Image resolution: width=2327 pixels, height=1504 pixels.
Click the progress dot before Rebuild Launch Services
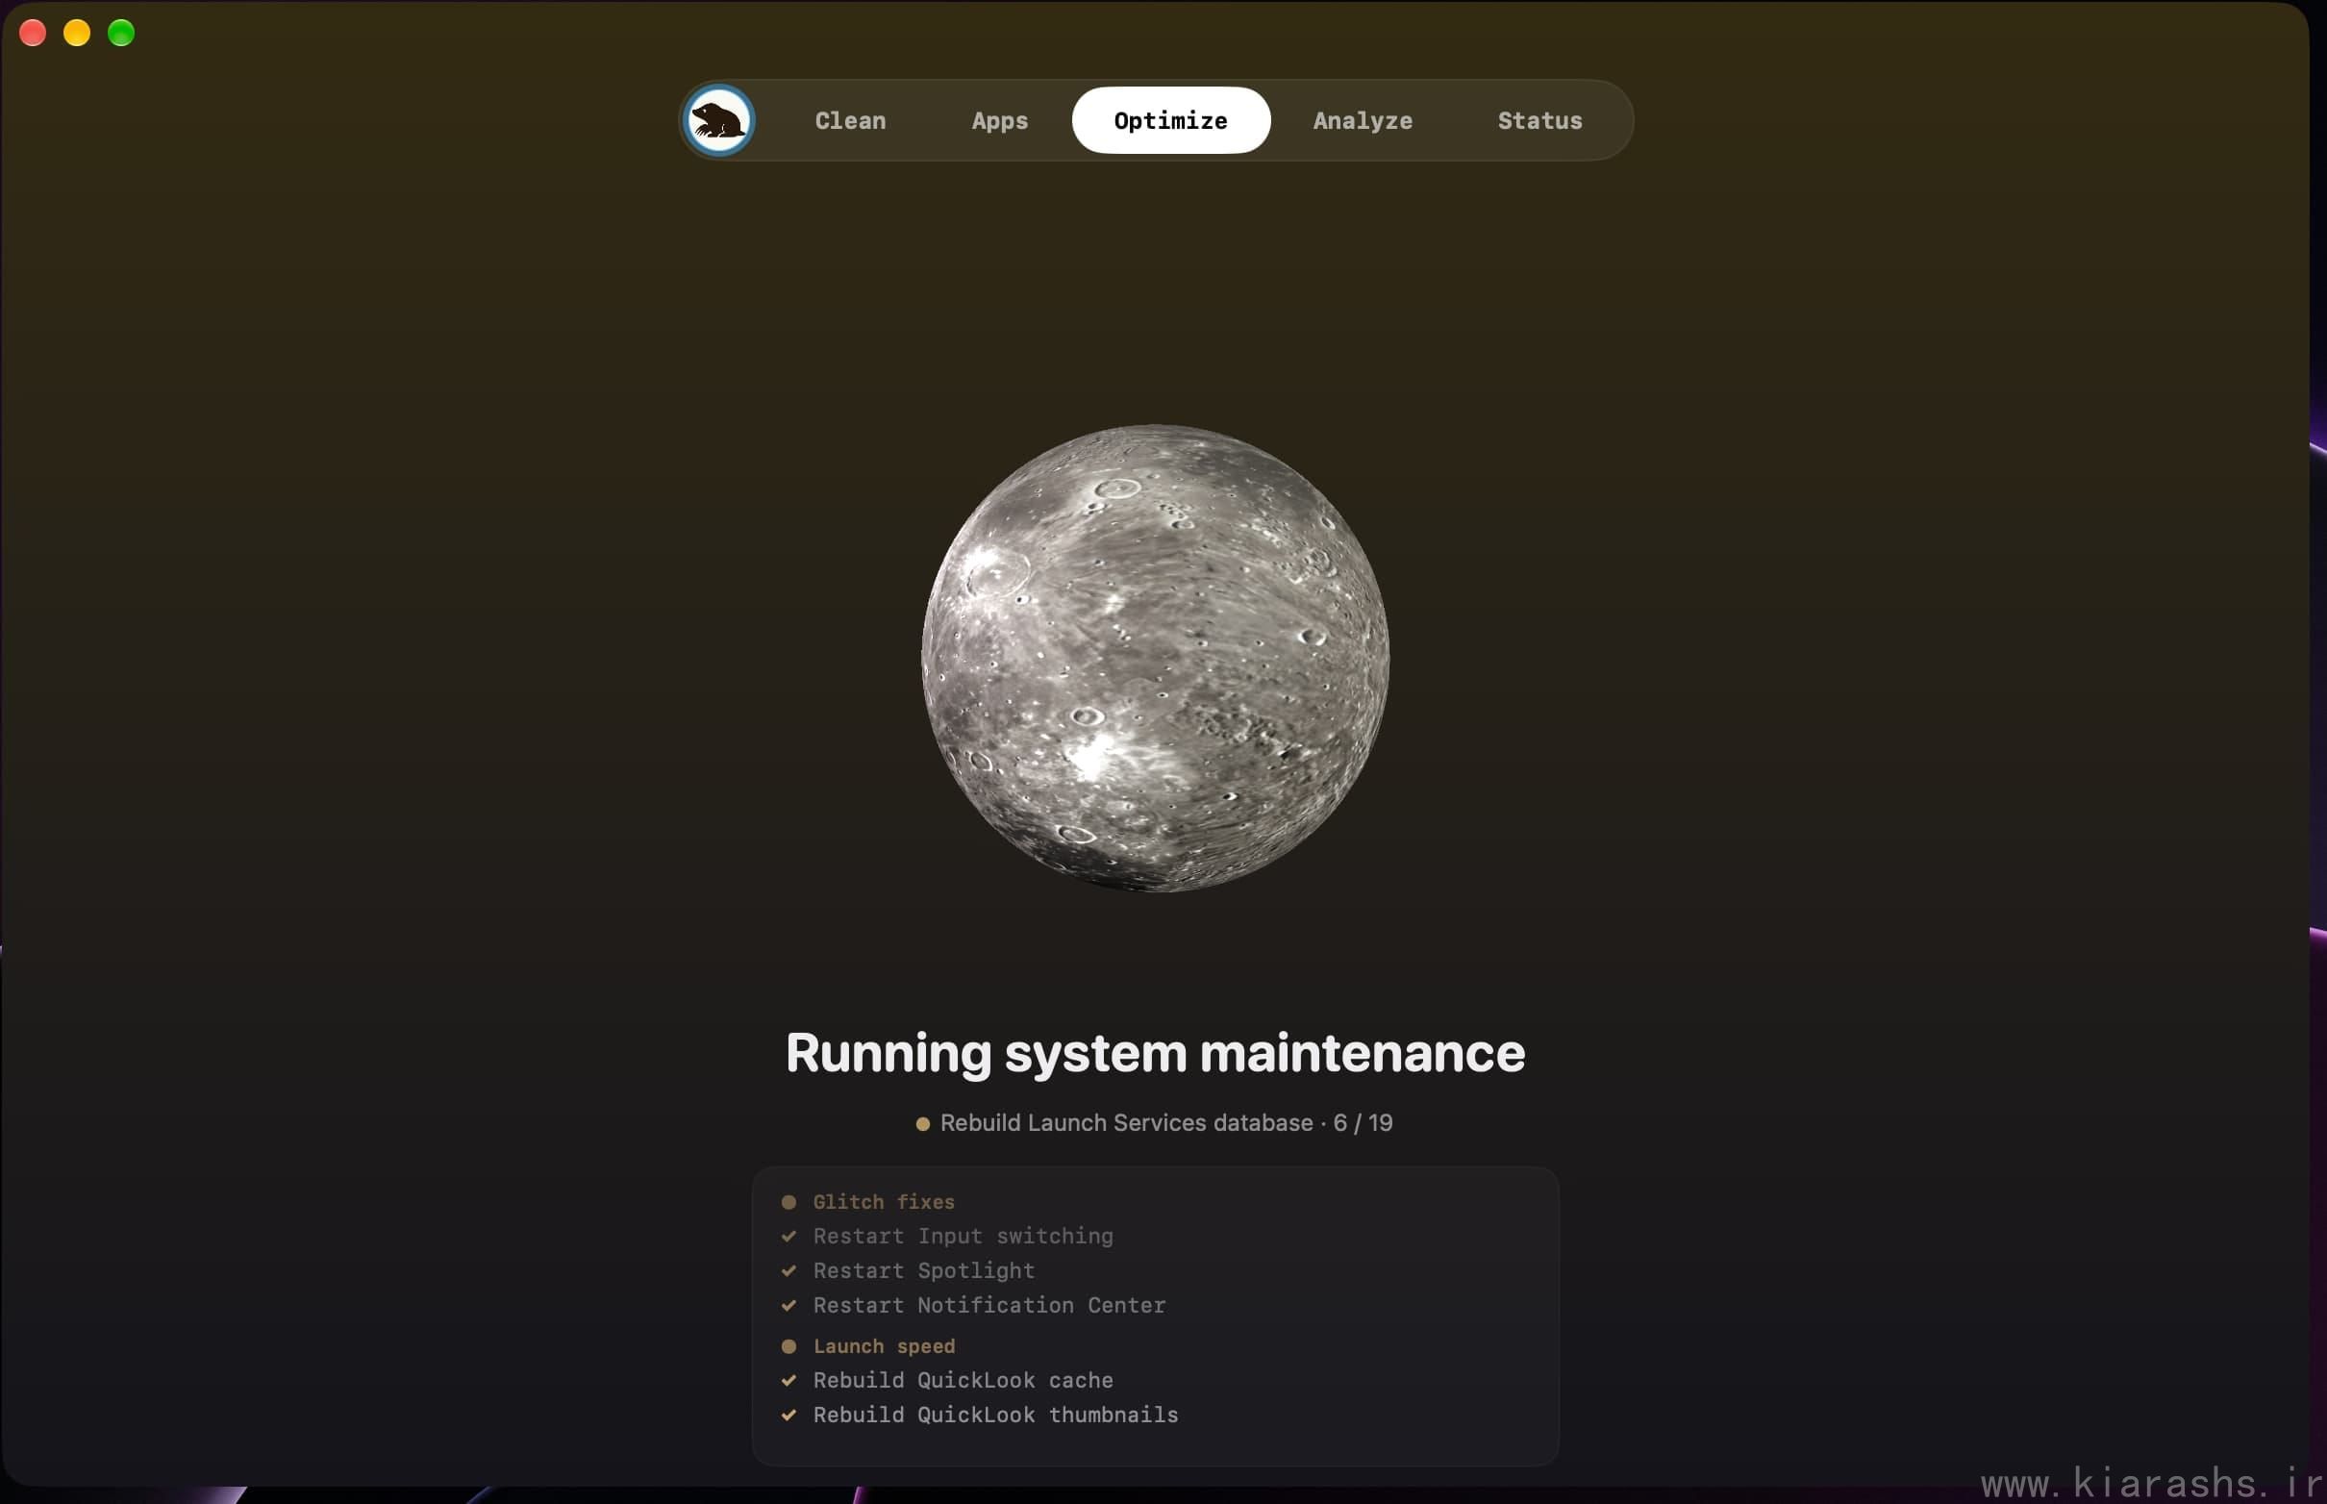pyautogui.click(x=923, y=1124)
